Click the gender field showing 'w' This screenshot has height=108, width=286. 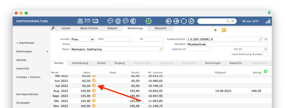point(92,39)
